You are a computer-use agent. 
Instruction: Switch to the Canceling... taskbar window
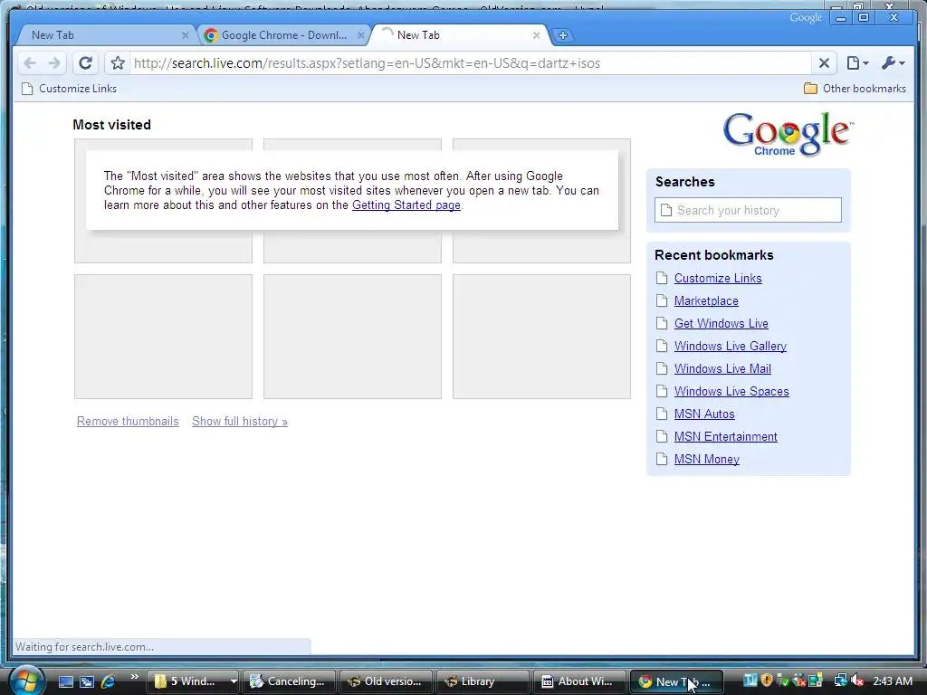289,681
